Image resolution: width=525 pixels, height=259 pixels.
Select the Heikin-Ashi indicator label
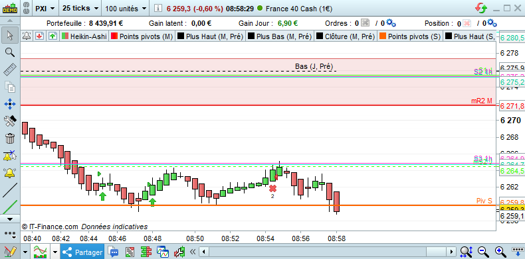88,36
